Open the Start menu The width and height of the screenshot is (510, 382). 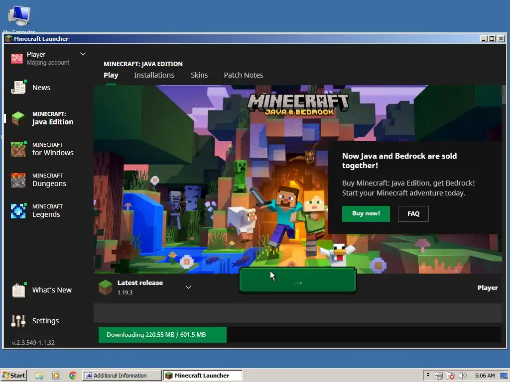(x=13, y=376)
